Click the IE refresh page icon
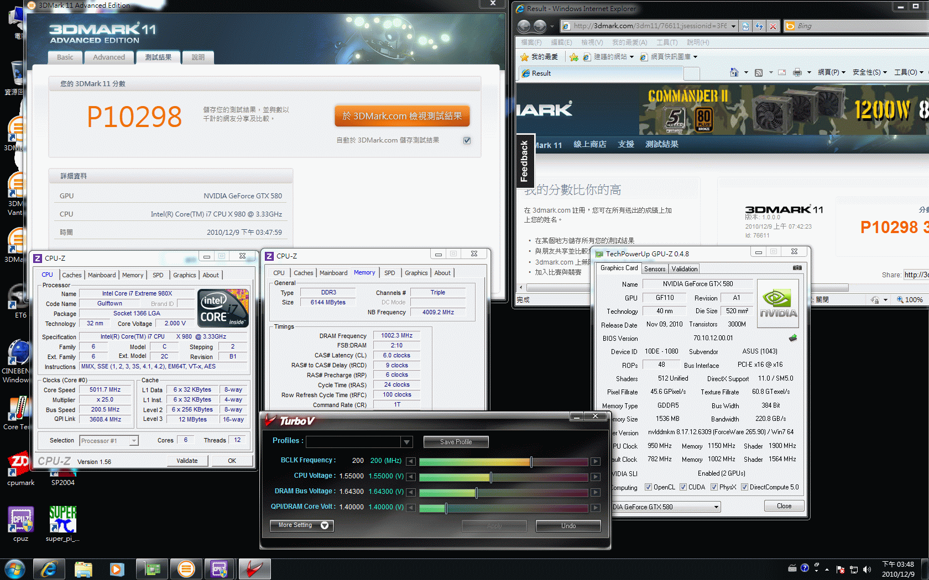This screenshot has width=929, height=580. coord(759,26)
